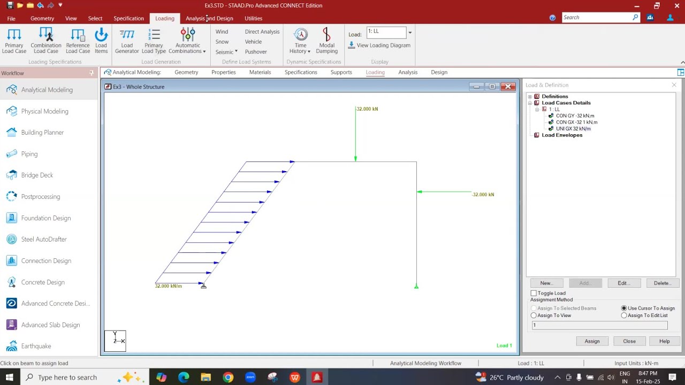Open the Analysis page tab
The height and width of the screenshot is (385, 685).
click(408, 72)
